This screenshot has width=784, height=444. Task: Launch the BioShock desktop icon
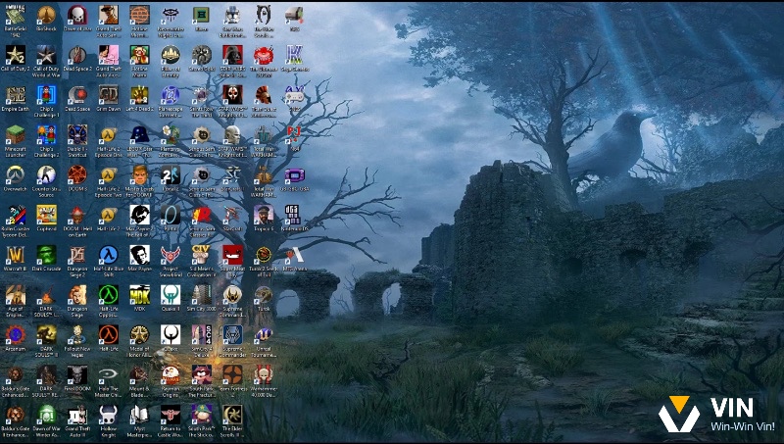click(x=46, y=17)
